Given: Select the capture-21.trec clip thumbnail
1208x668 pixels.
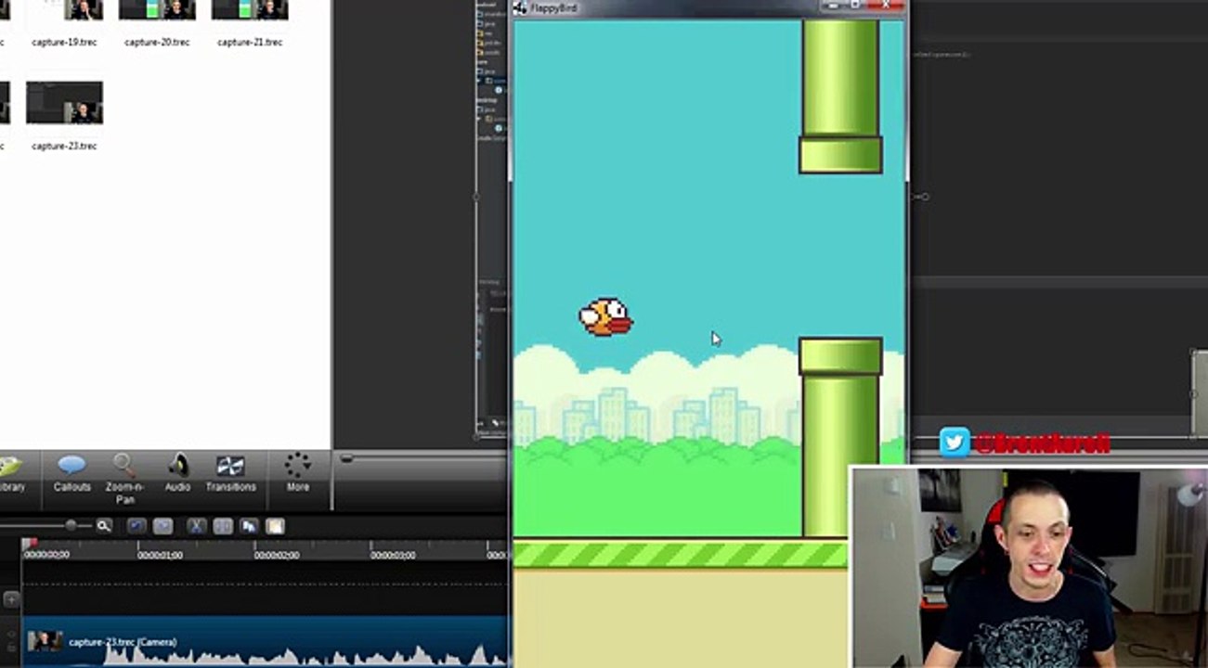Looking at the screenshot, I should click(250, 10).
